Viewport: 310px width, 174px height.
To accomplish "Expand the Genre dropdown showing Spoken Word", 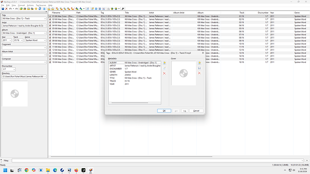I will (45, 40).
